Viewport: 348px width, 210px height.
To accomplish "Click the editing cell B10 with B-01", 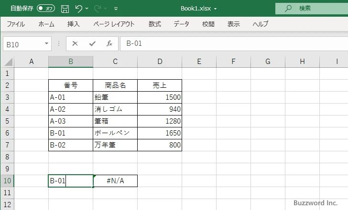I will coord(71,181).
